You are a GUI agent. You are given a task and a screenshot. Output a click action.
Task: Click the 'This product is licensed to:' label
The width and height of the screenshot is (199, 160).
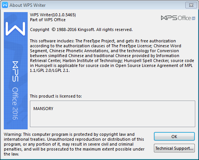(x=56, y=96)
